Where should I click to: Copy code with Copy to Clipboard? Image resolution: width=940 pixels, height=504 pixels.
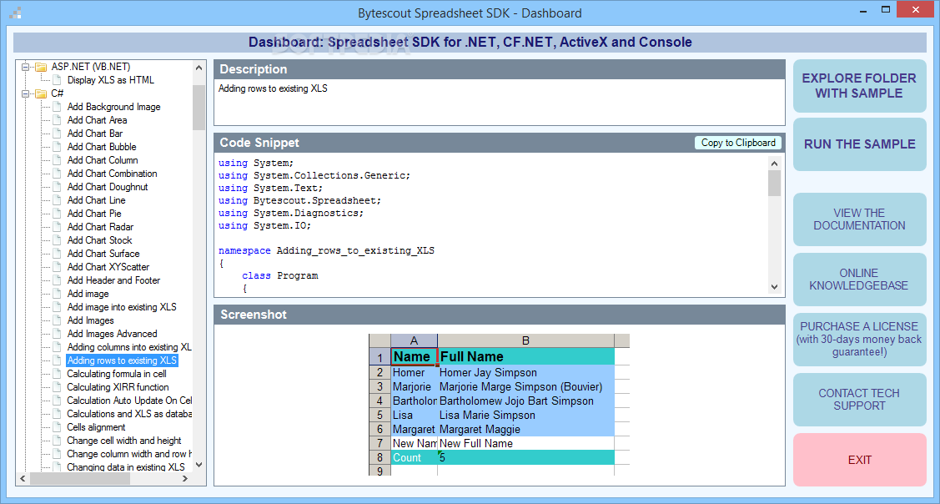738,143
